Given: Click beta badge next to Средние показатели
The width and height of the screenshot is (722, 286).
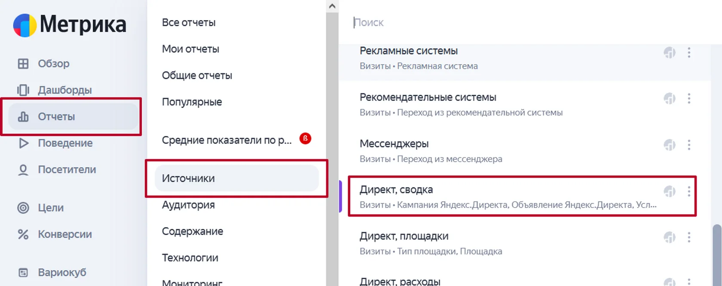Looking at the screenshot, I should pos(305,138).
